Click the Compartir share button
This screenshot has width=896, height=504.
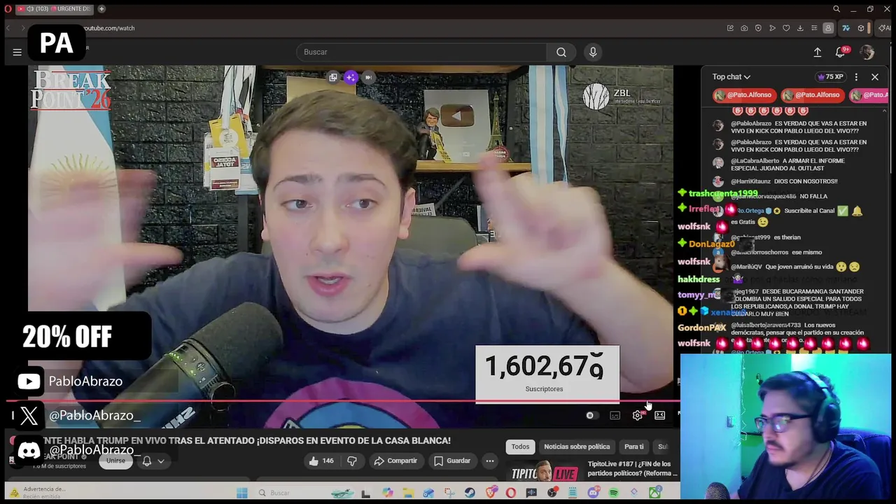(395, 461)
